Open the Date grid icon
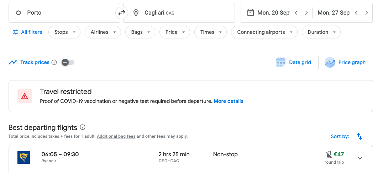383x173 pixels. [x=280, y=62]
